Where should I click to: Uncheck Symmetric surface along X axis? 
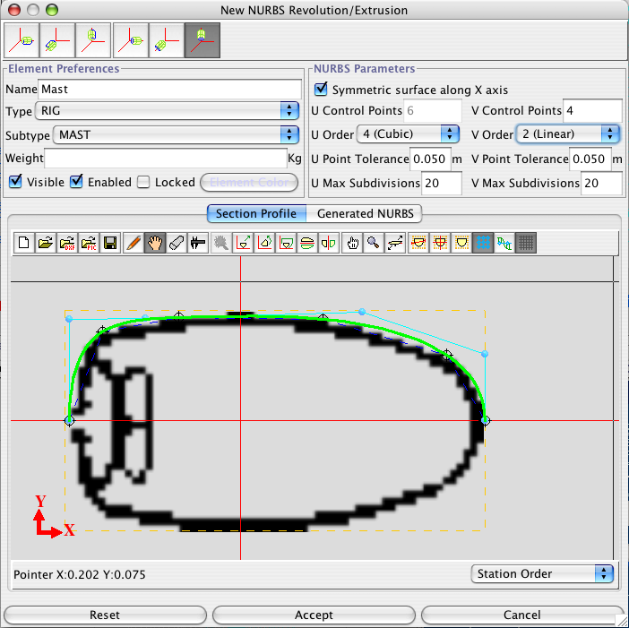321,90
